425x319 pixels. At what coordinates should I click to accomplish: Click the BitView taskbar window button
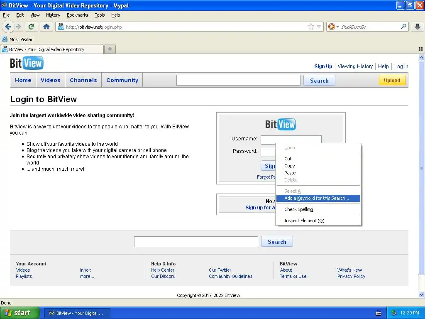[77, 313]
